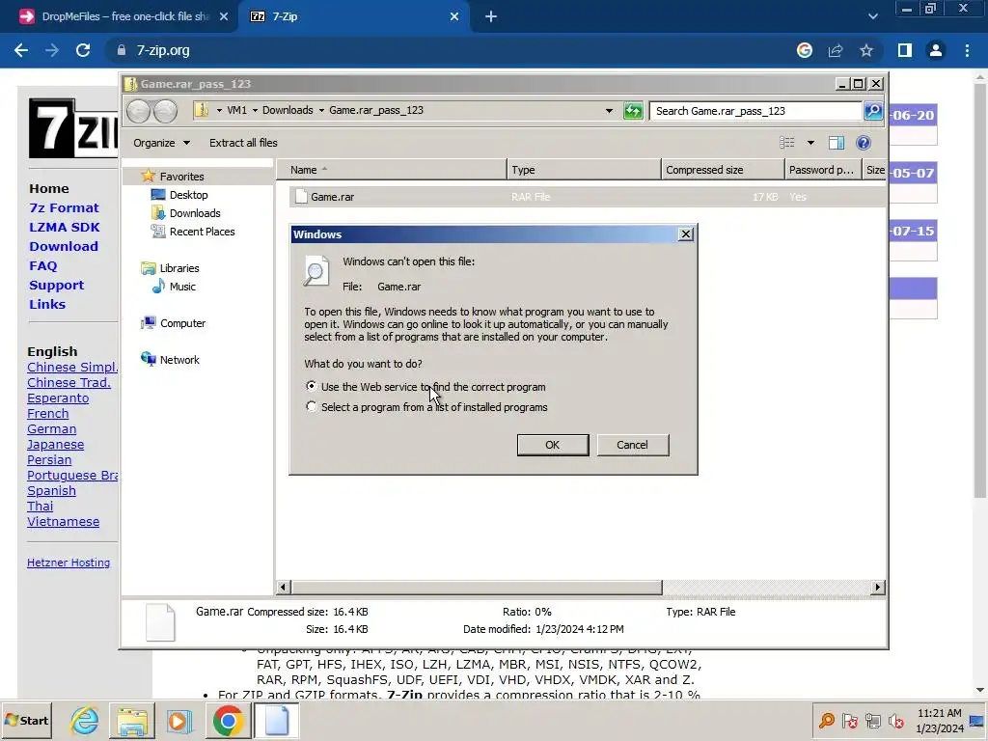This screenshot has height=741, width=988.
Task: Click the Google icon in Chrome toolbar
Action: point(805,50)
